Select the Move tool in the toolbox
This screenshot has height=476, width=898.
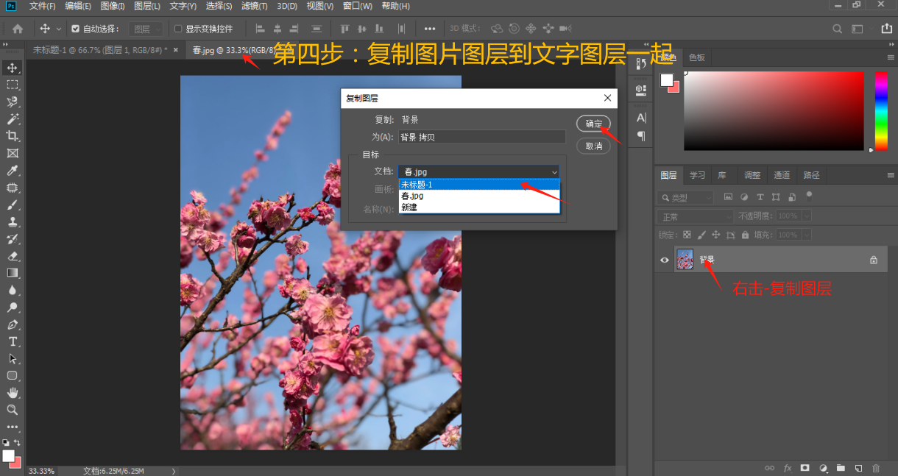tap(13, 68)
